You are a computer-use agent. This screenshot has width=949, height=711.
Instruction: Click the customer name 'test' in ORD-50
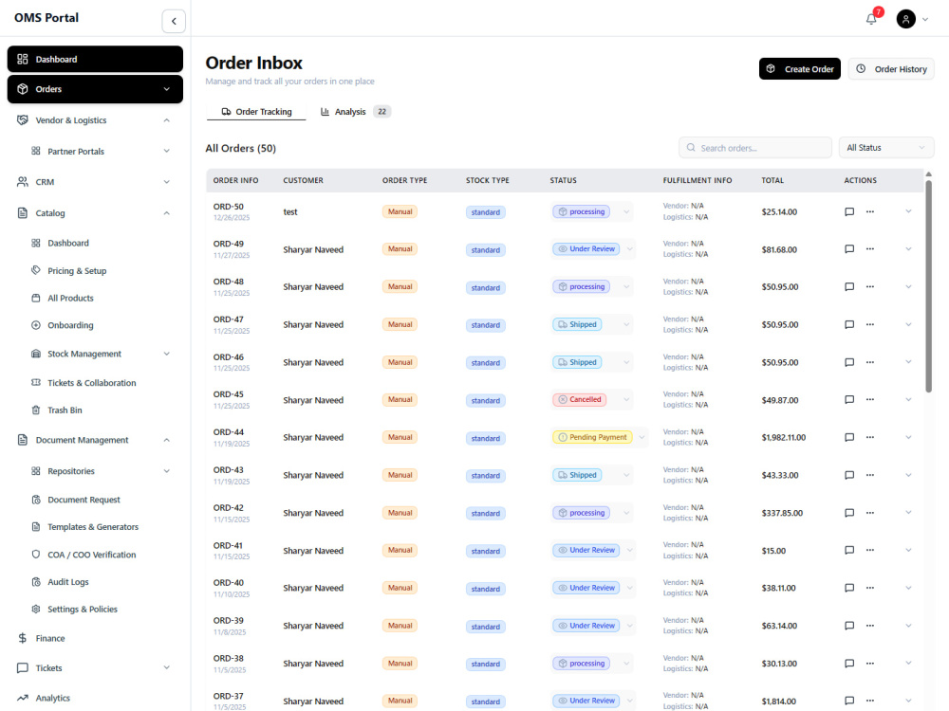(290, 212)
